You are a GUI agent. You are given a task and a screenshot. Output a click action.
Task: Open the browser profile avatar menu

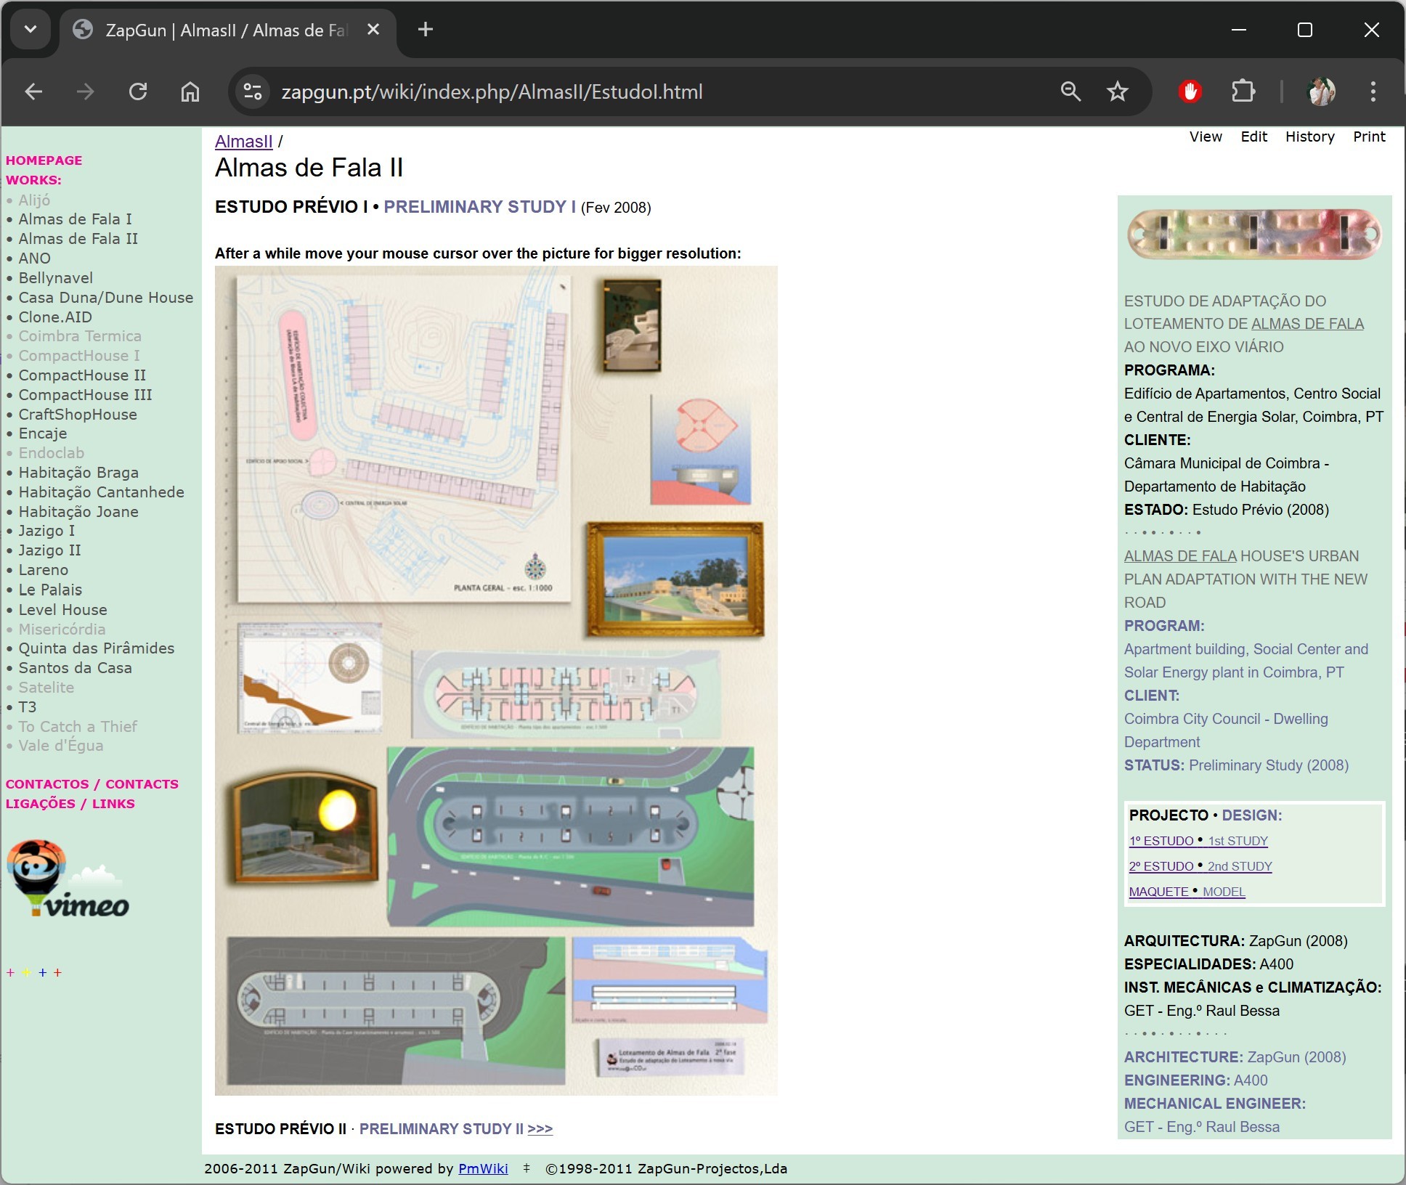pyautogui.click(x=1321, y=91)
